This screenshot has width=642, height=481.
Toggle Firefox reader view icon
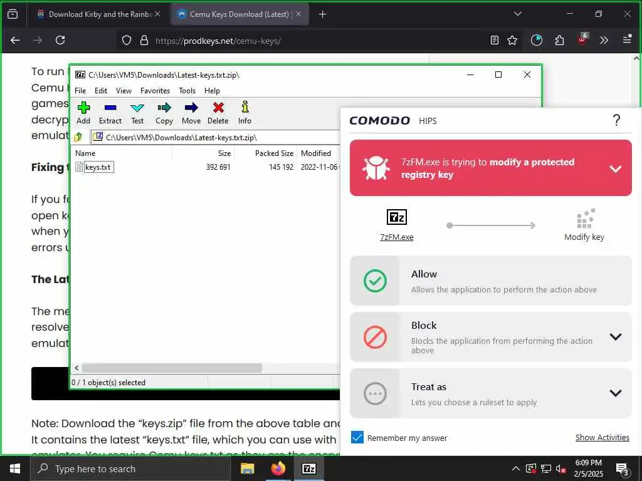[495, 40]
